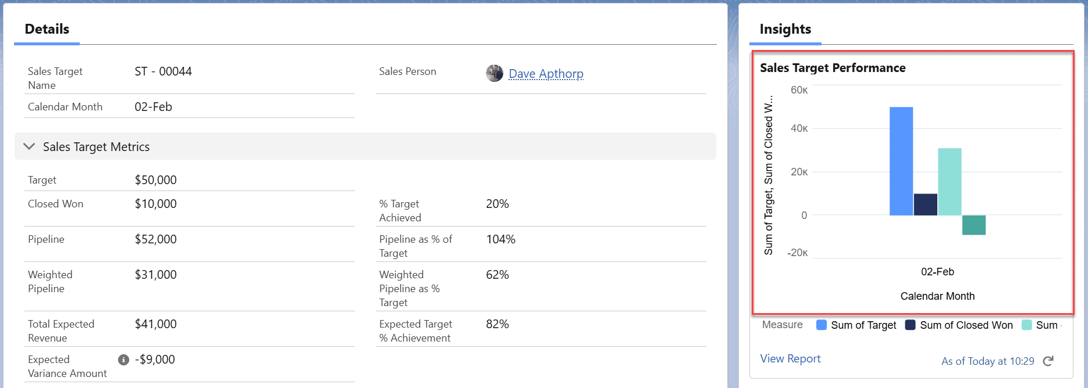
Task: Click the light teal bar in the chart
Action: 950,182
